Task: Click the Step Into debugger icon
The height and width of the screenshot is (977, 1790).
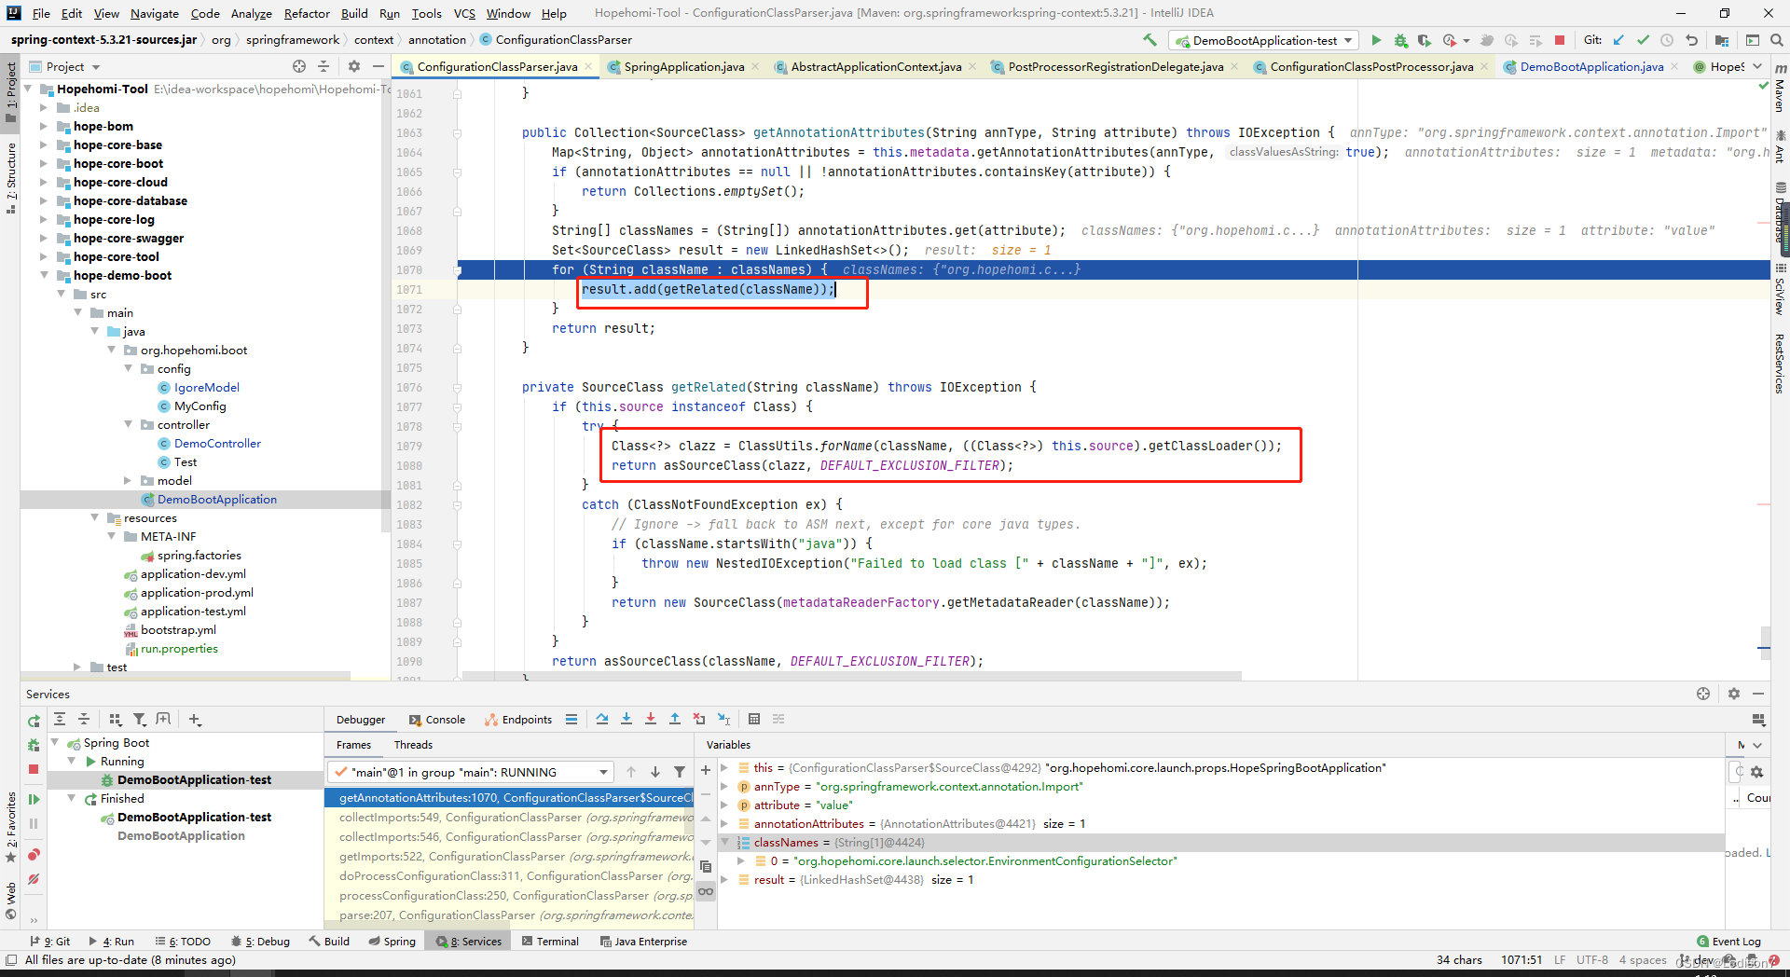Action: click(x=626, y=719)
